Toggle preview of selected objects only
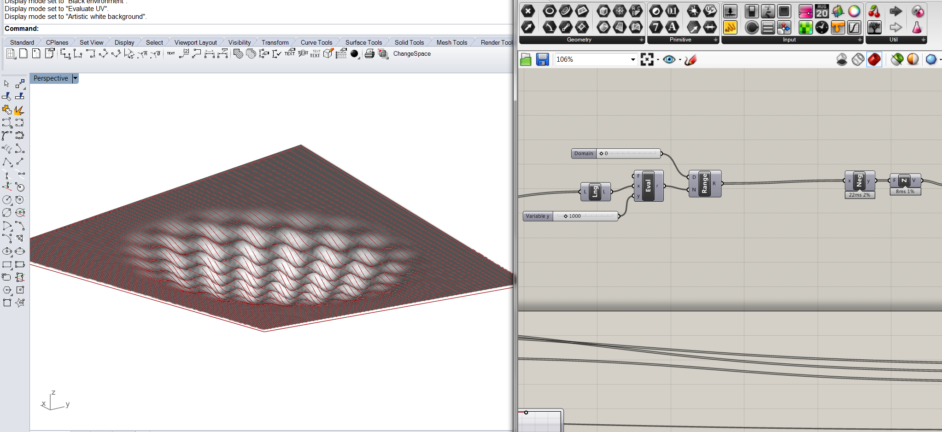Viewport: 942px width, 432px height. [896, 59]
